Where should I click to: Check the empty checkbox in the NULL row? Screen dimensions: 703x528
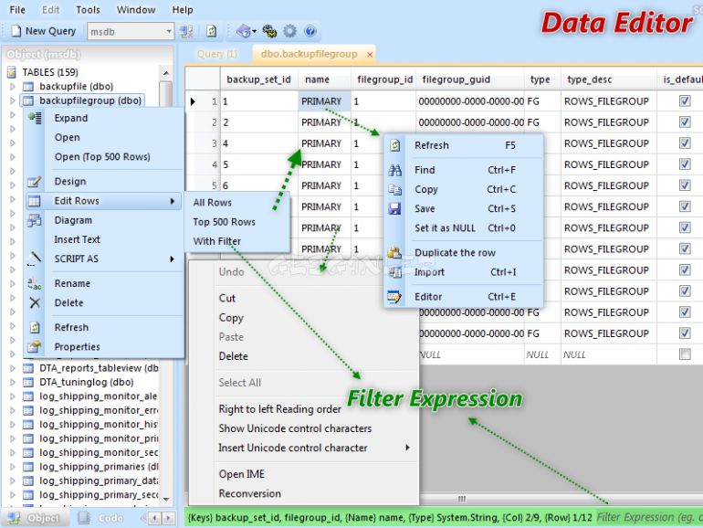click(x=685, y=354)
